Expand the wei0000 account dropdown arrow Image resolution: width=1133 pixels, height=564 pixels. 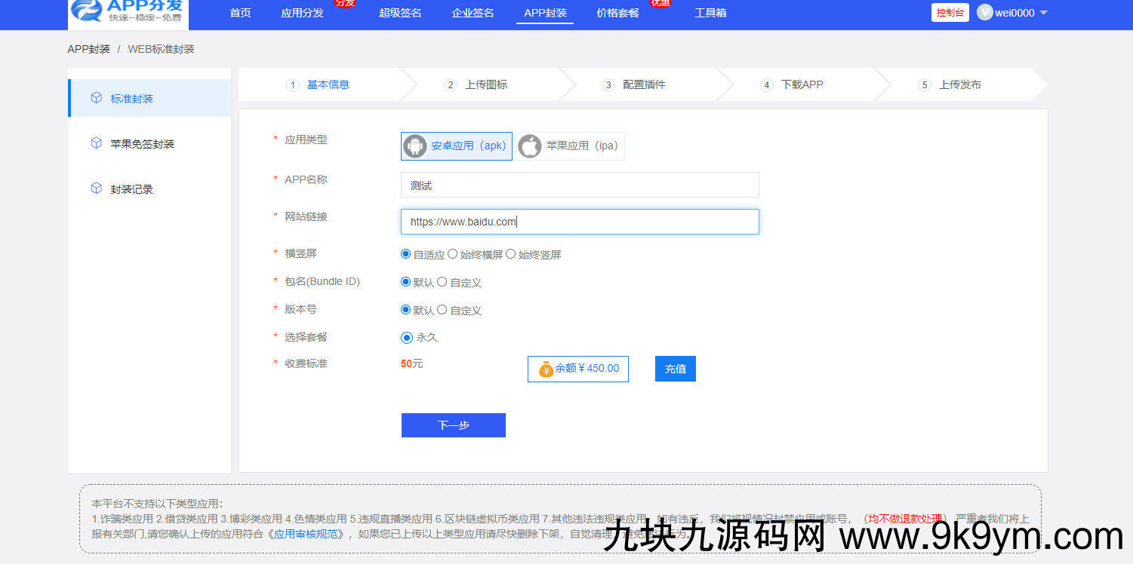click(x=1044, y=13)
